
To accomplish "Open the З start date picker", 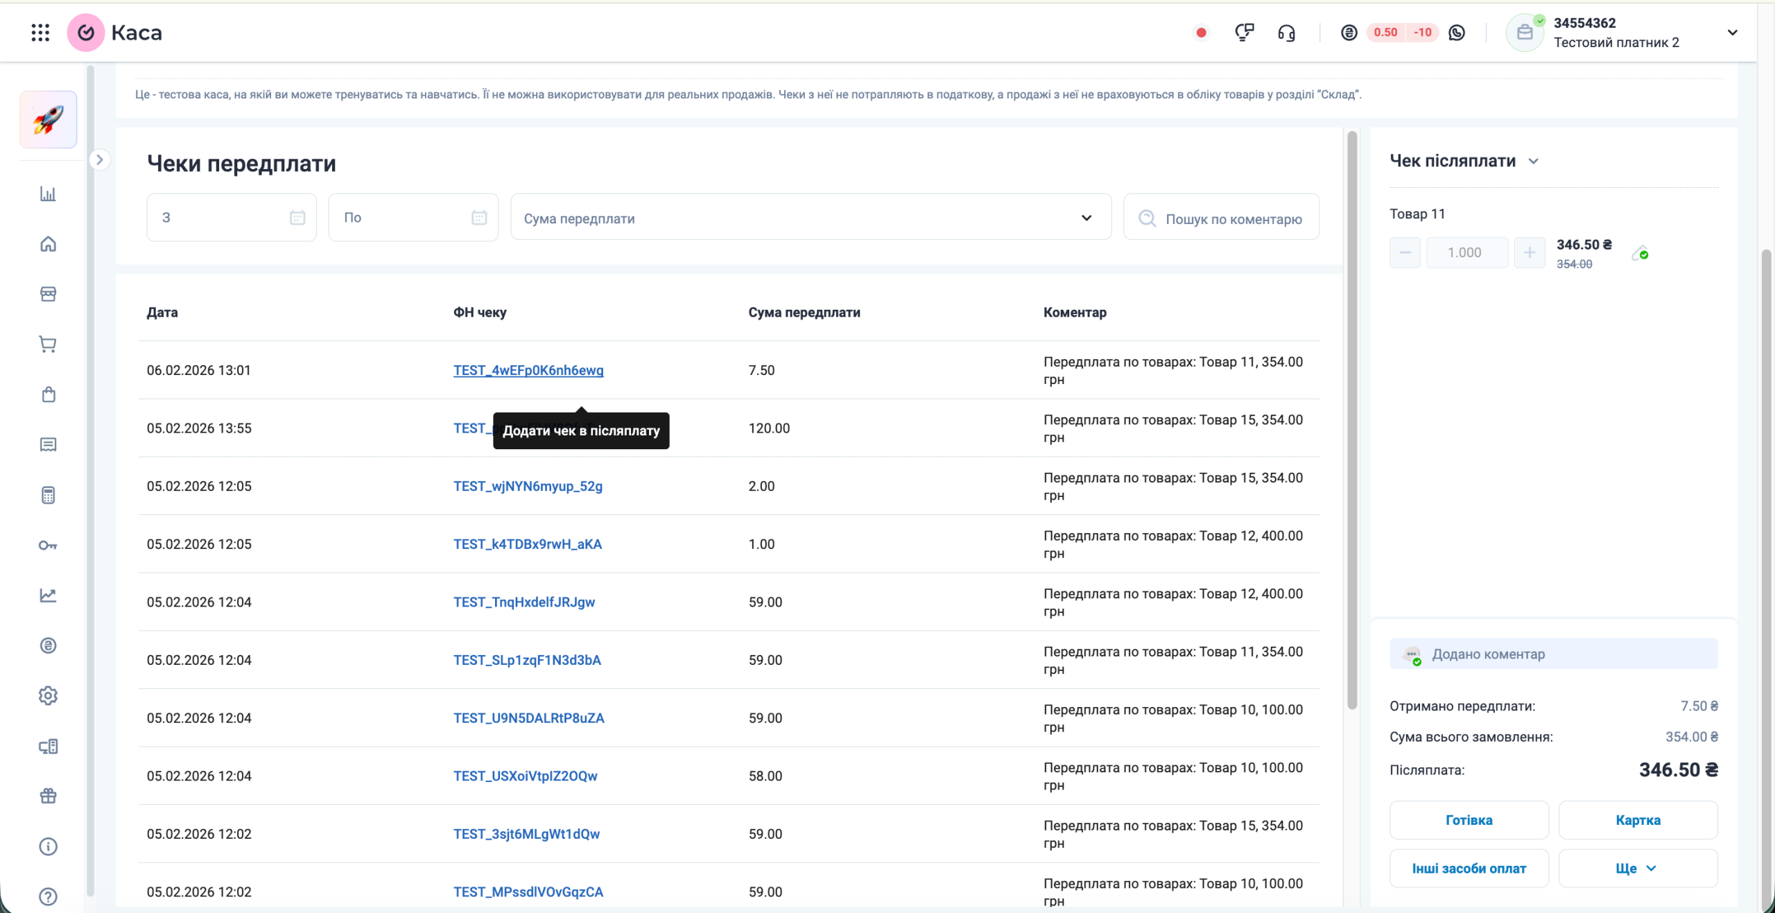I will coord(231,218).
